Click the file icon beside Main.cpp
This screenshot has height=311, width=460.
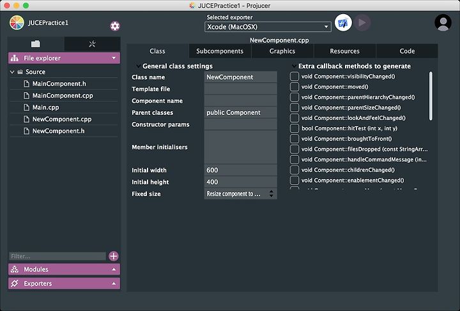(26, 107)
